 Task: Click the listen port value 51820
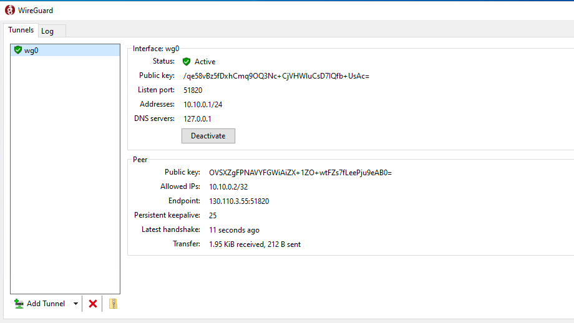pos(193,90)
